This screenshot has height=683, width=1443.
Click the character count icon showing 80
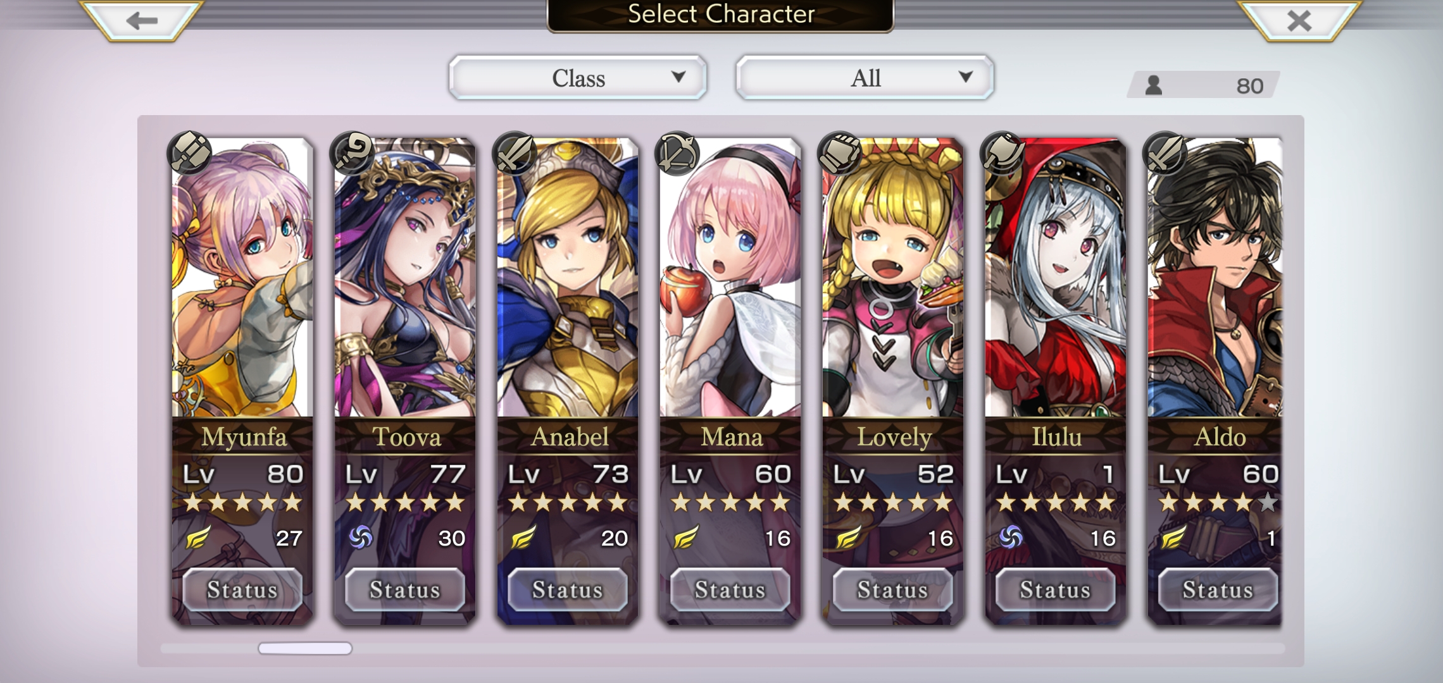[x=1154, y=85]
